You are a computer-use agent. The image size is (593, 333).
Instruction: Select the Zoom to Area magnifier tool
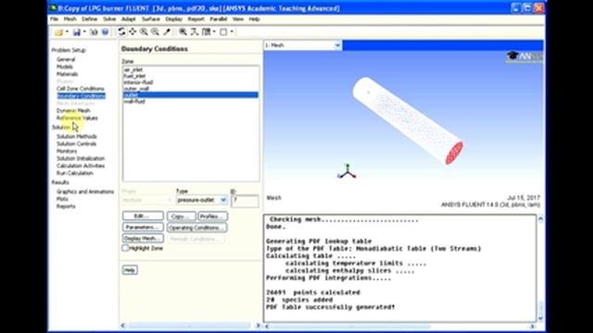155,32
